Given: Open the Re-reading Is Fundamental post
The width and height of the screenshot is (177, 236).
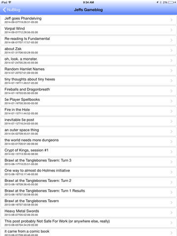Looking at the screenshot, I should point(88,40).
